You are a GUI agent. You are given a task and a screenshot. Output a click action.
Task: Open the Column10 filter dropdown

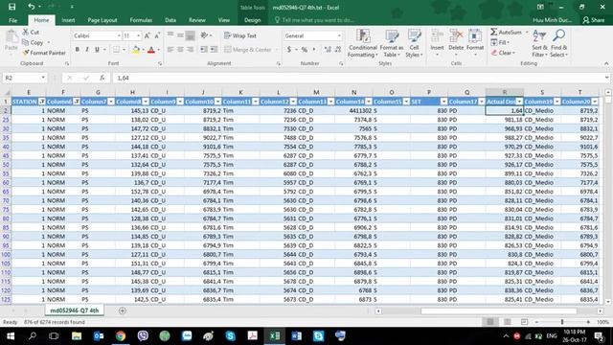point(217,102)
